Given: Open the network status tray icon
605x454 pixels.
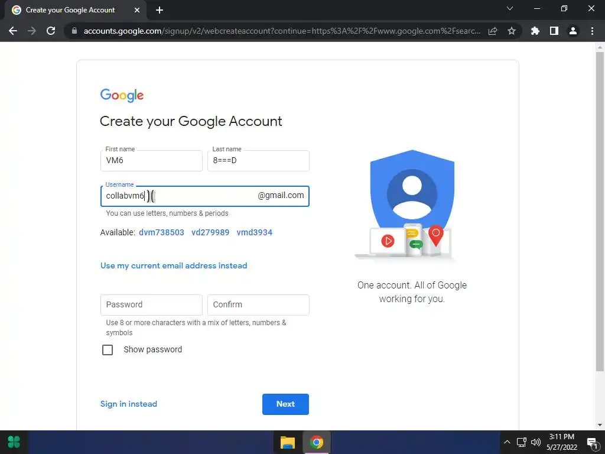Looking at the screenshot, I should pyautogui.click(x=521, y=442).
